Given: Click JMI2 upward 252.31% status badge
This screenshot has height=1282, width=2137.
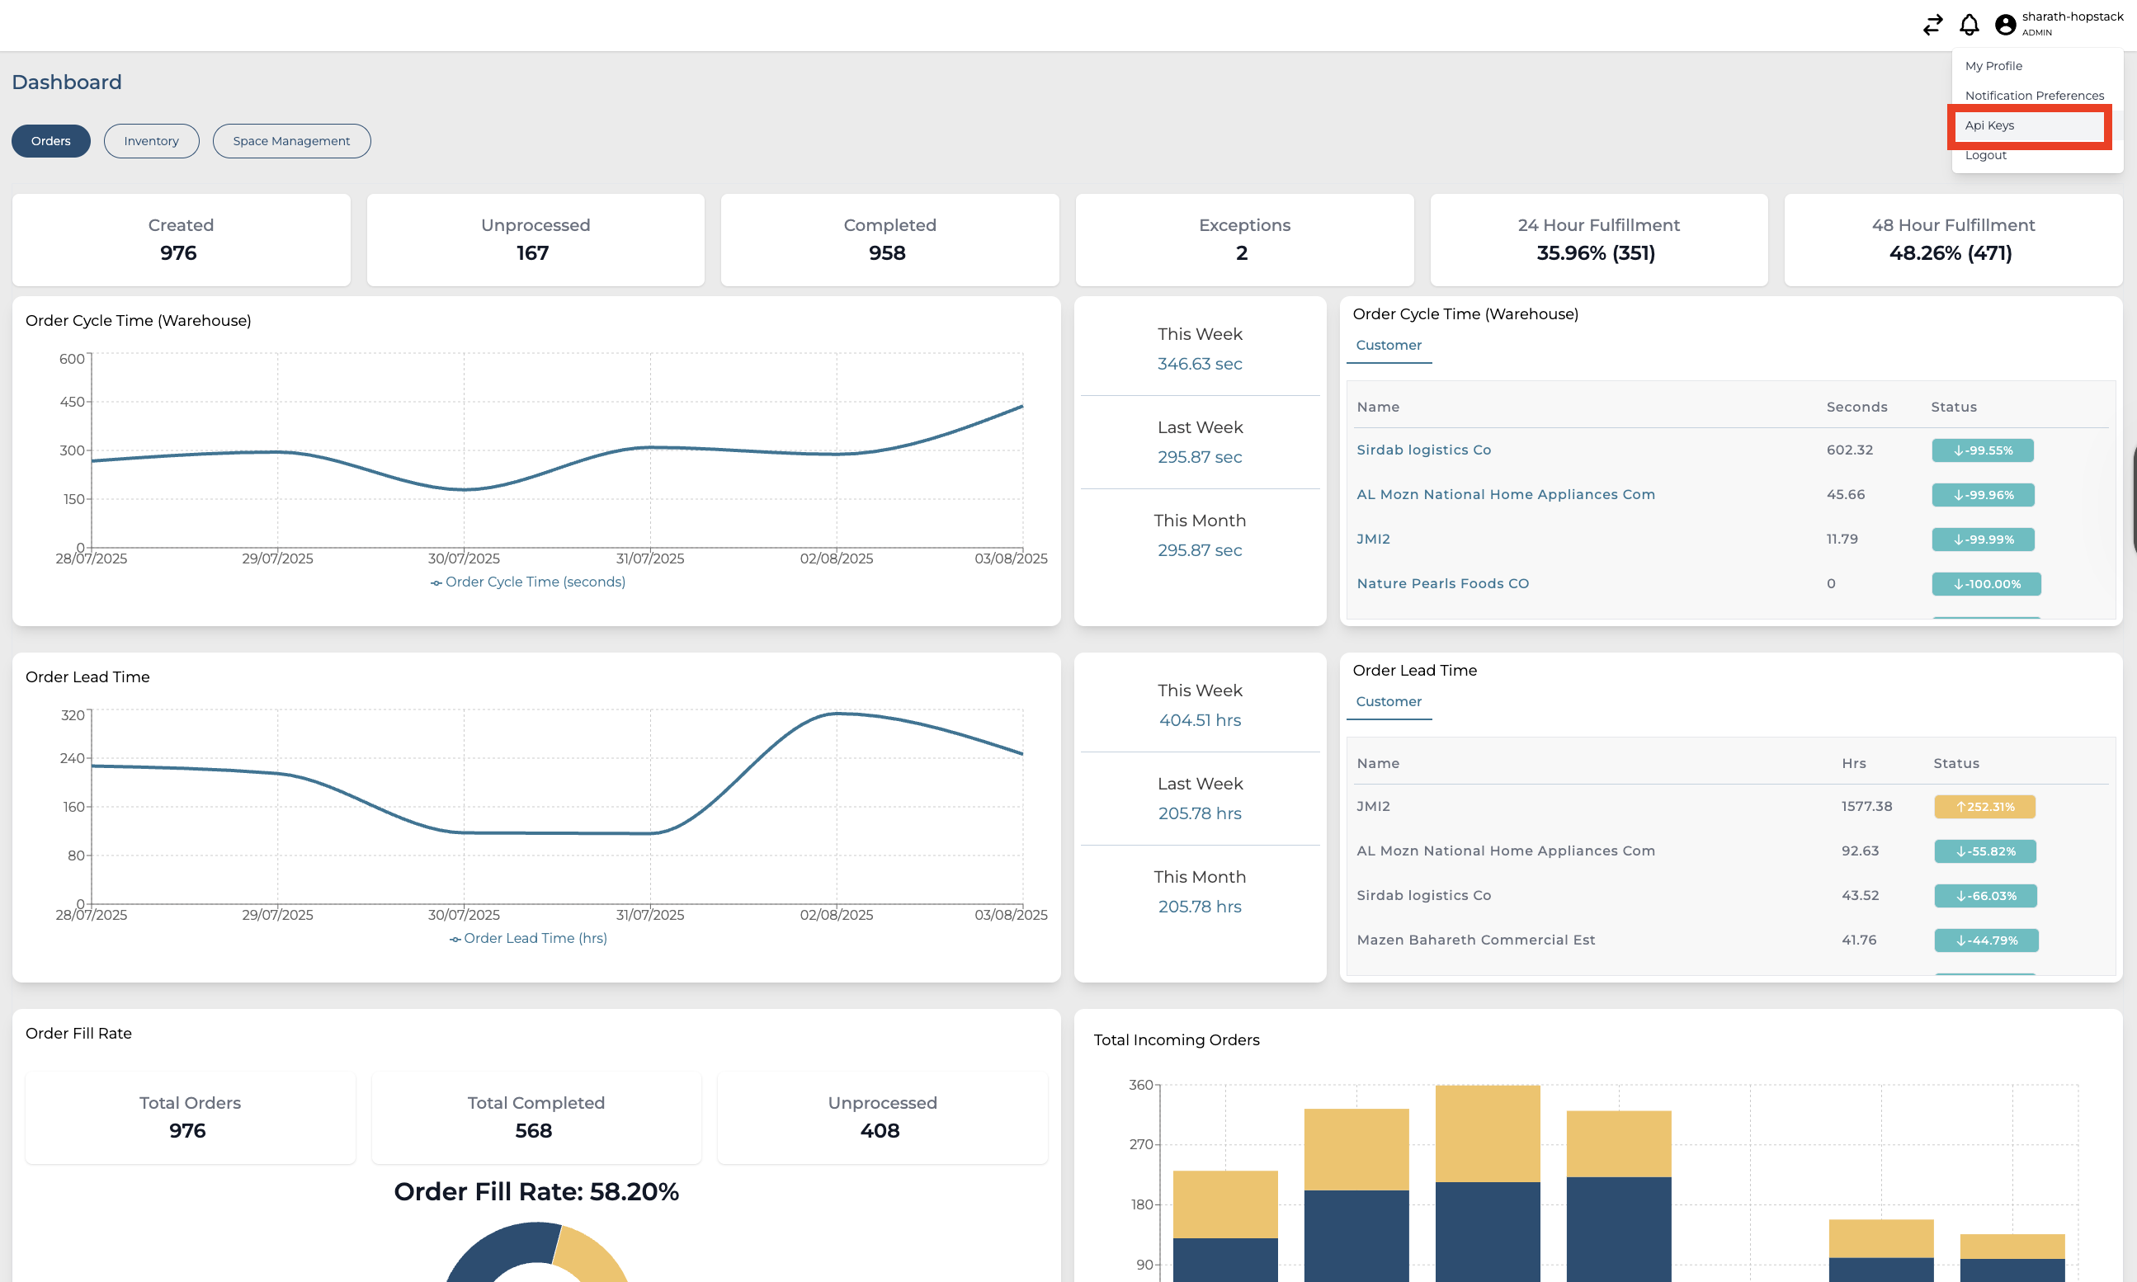Looking at the screenshot, I should coord(1984,807).
